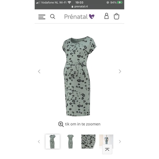Viewport: 159px width, 159px height.
Task: Click the zoom-in magnifier plus icon
Action: click(61, 124)
